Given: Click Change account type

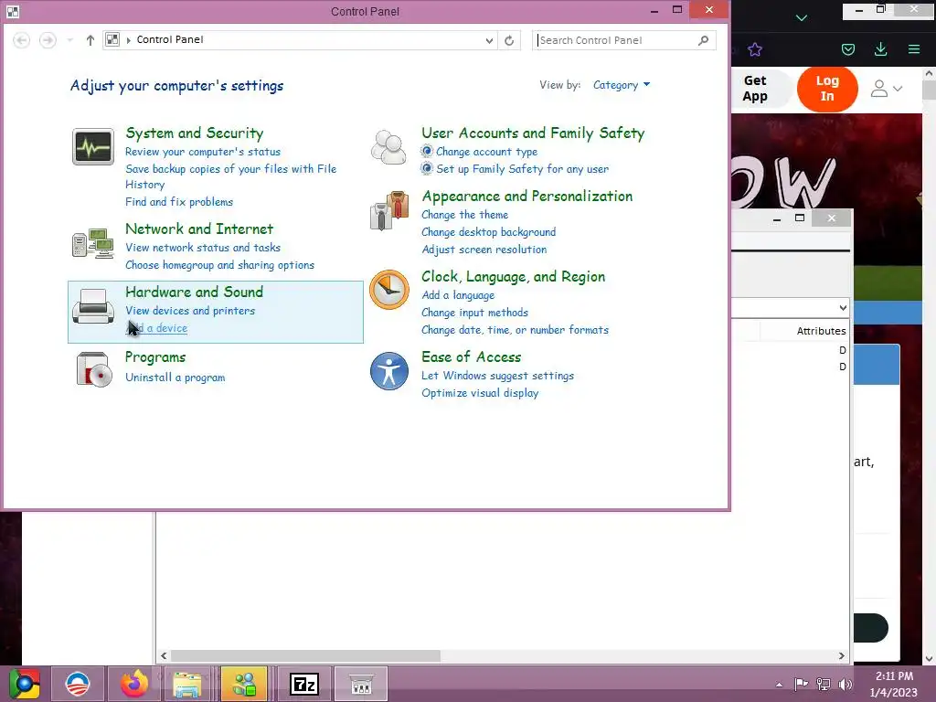Looking at the screenshot, I should click(x=486, y=152).
